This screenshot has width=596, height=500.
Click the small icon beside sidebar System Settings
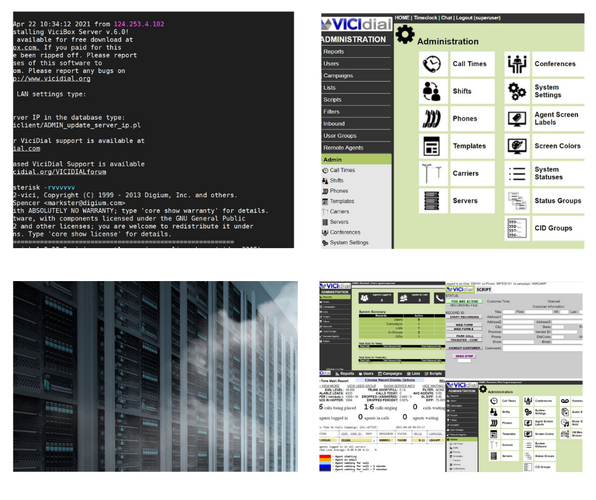pyautogui.click(x=325, y=243)
